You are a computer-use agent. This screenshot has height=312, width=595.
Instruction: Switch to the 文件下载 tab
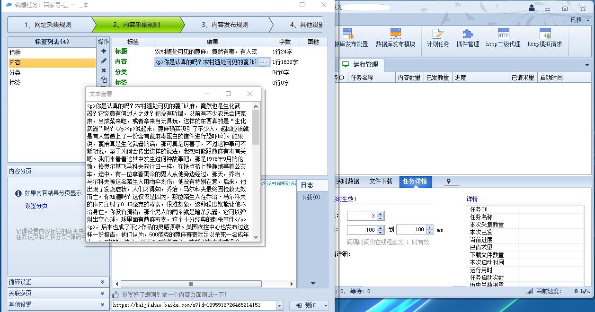pyautogui.click(x=381, y=182)
